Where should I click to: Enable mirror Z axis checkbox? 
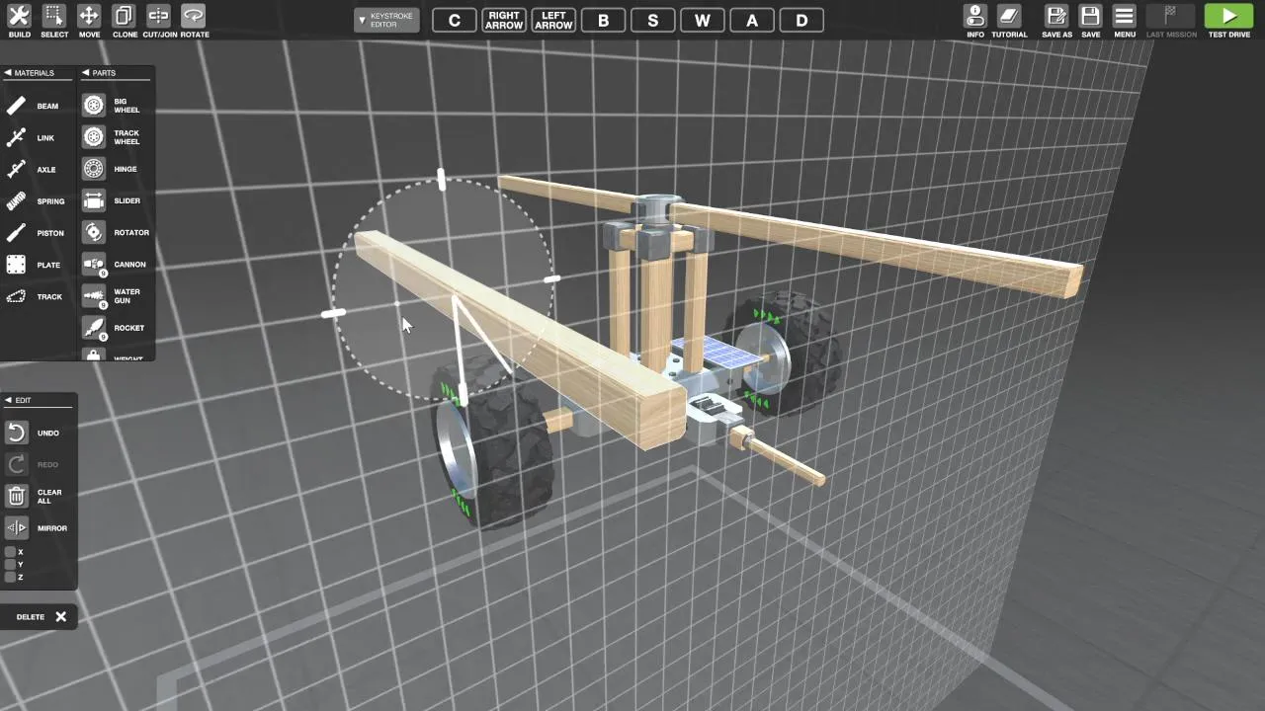click(x=10, y=577)
